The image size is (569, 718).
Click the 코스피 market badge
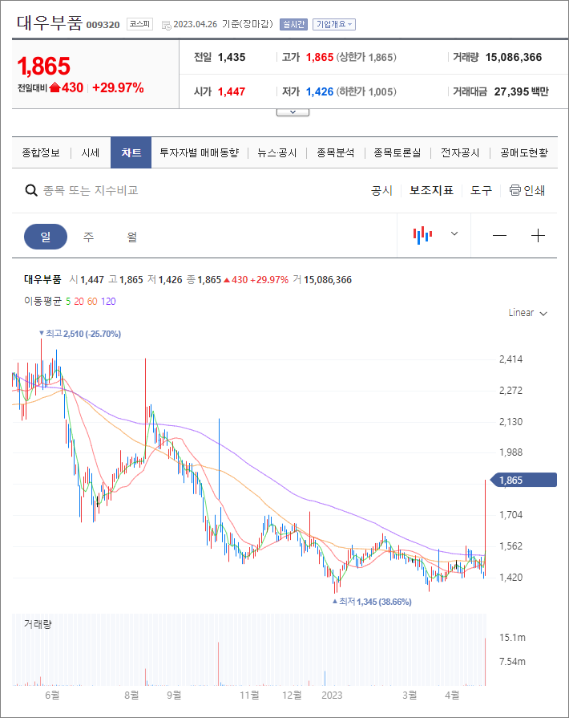(x=139, y=24)
